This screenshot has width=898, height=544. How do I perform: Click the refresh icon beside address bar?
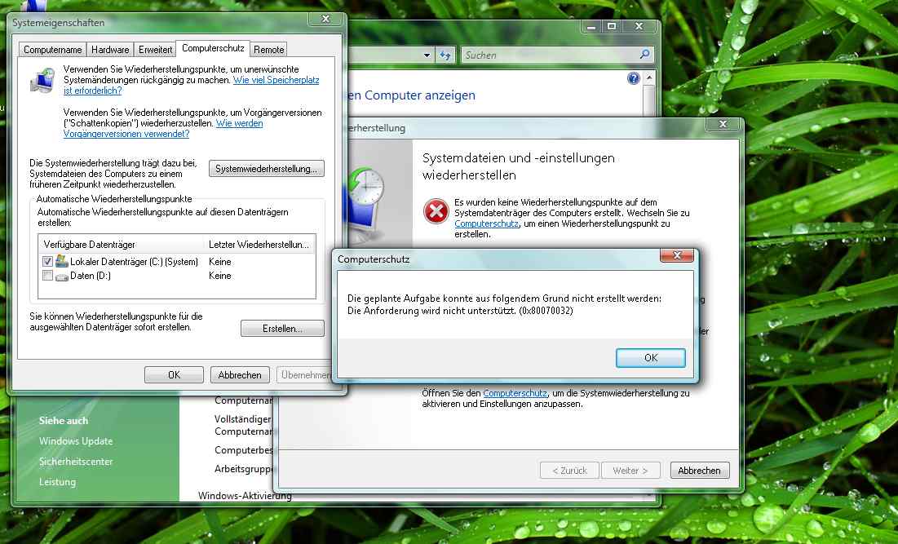point(445,55)
